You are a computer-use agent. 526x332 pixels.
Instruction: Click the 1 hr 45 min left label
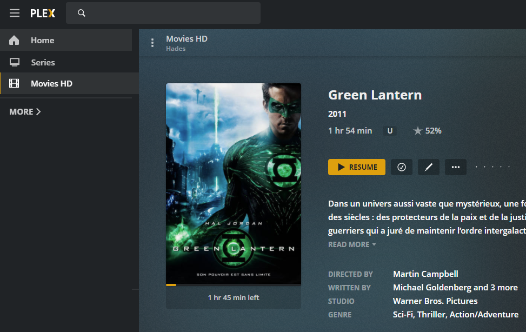coord(234,297)
